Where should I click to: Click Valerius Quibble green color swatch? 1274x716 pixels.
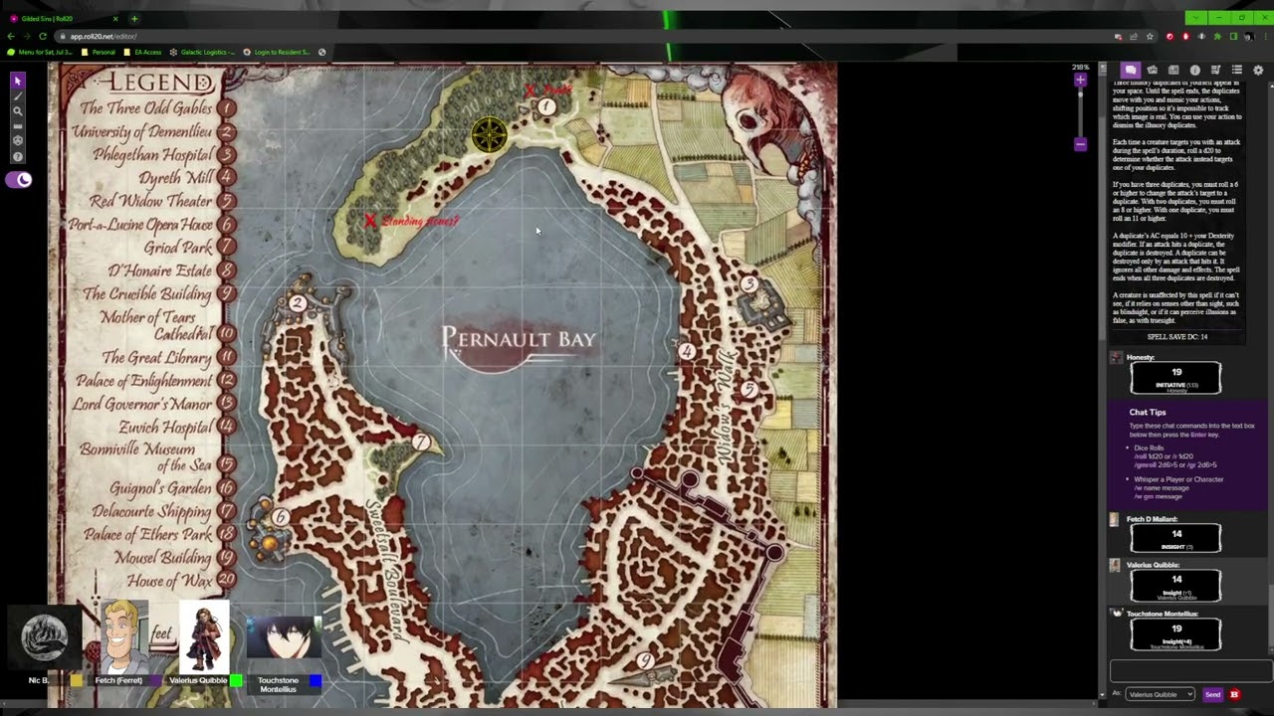click(236, 680)
